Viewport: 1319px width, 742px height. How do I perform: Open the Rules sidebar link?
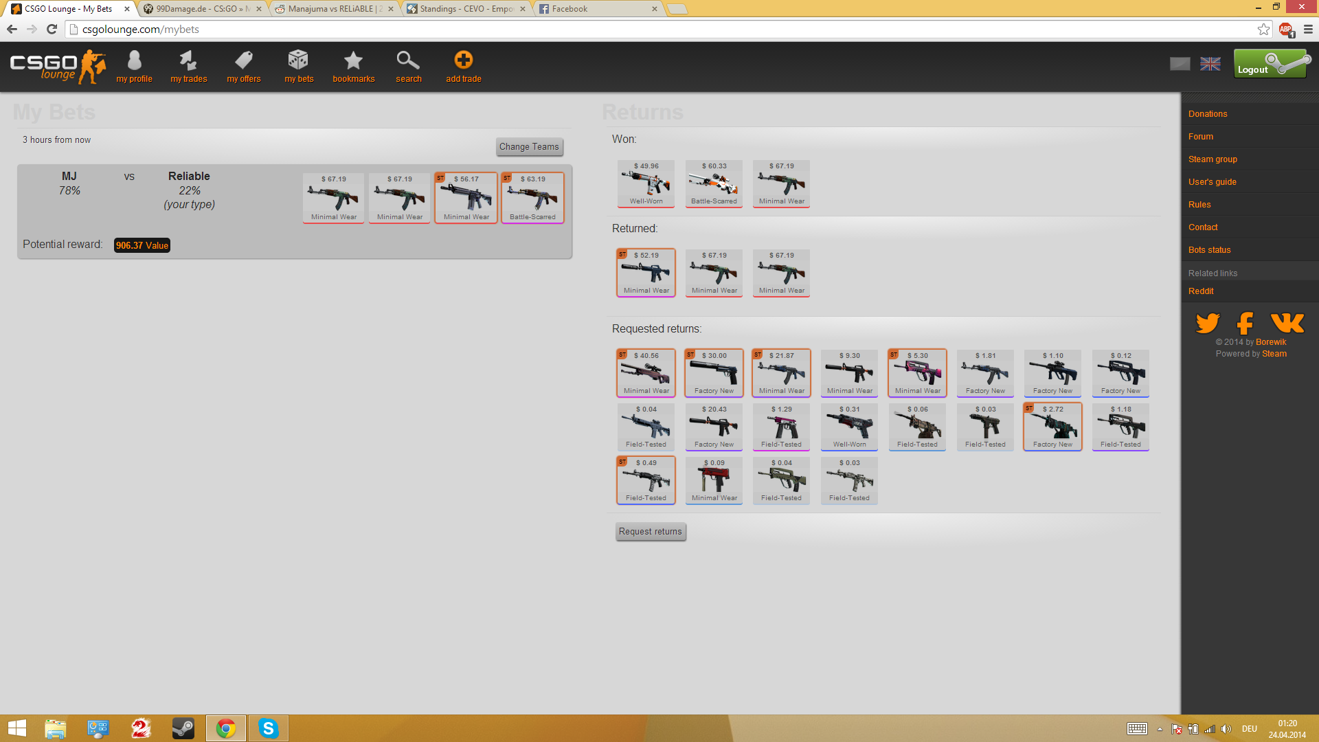1199,205
